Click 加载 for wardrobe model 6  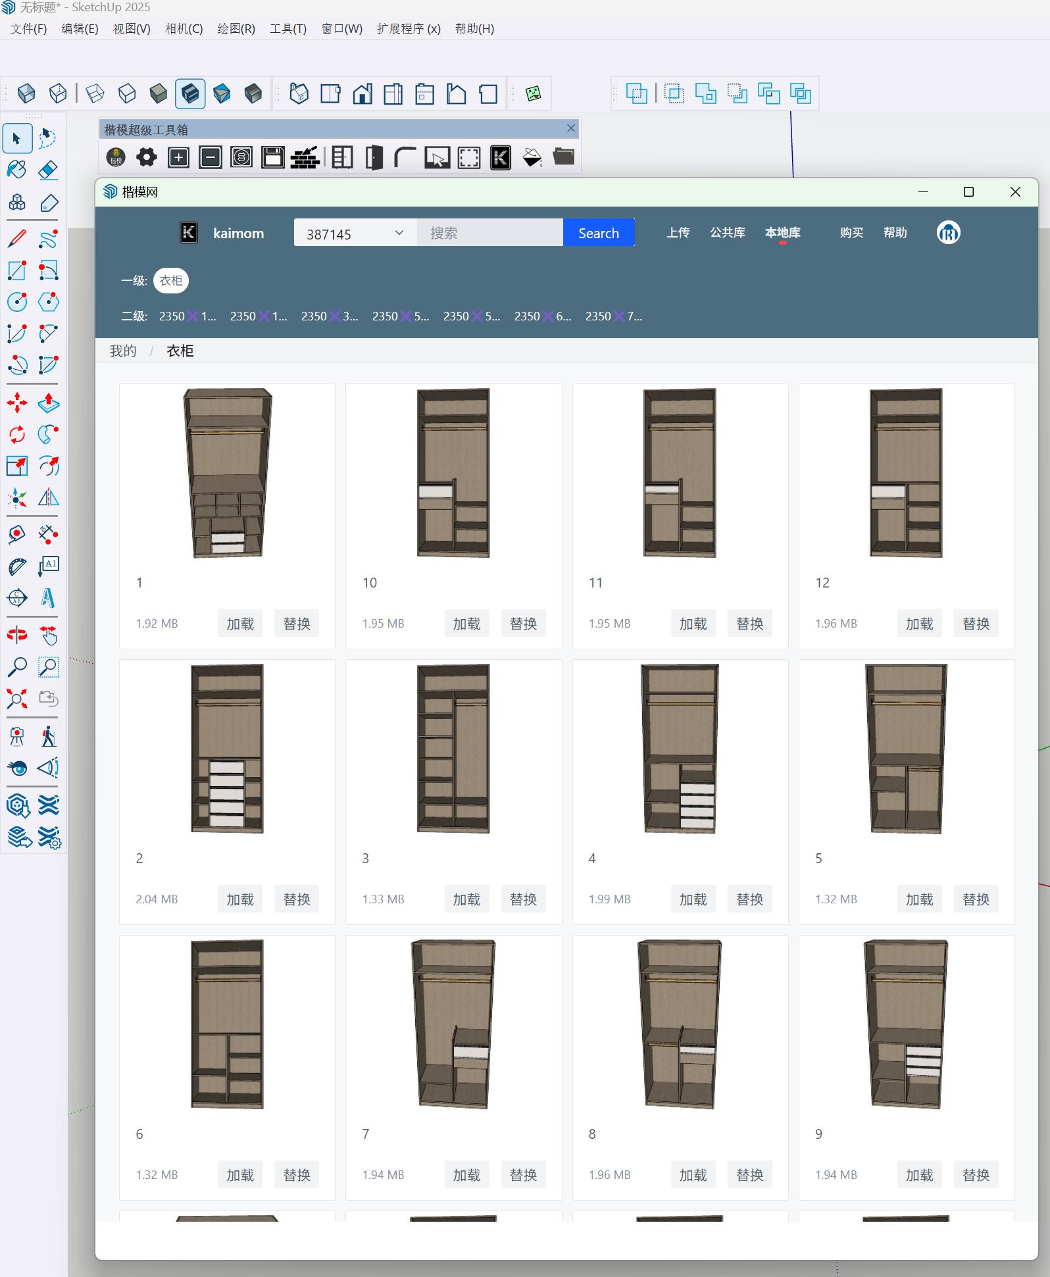click(x=240, y=1175)
